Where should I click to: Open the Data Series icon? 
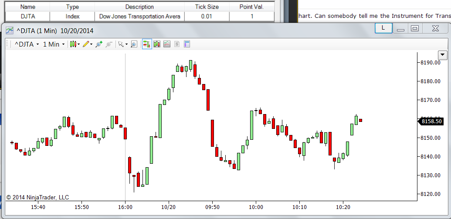(157, 44)
